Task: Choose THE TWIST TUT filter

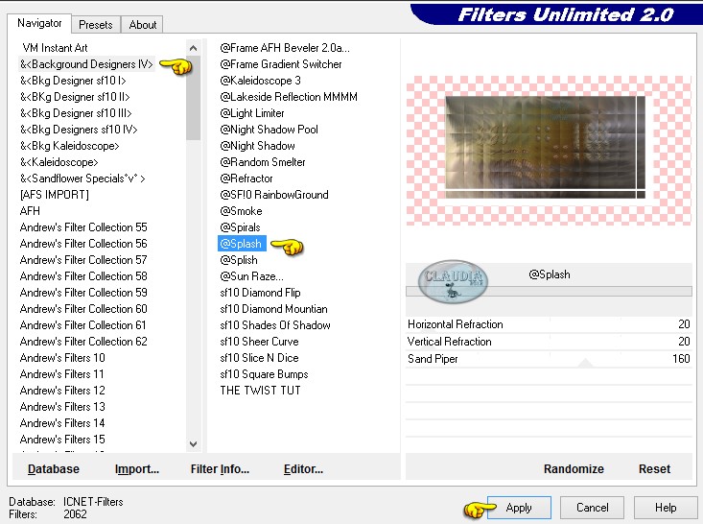Action: 260,391
